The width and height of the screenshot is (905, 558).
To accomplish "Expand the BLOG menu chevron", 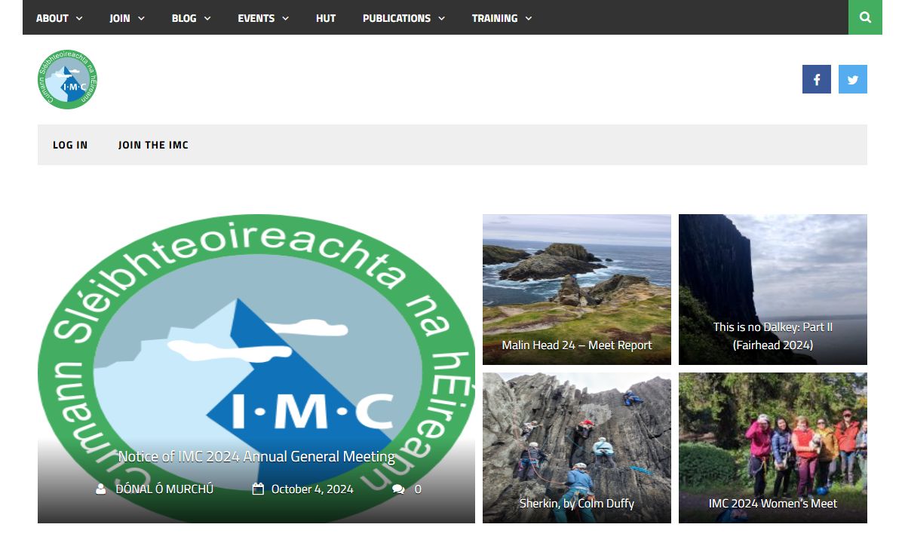I will [x=207, y=18].
